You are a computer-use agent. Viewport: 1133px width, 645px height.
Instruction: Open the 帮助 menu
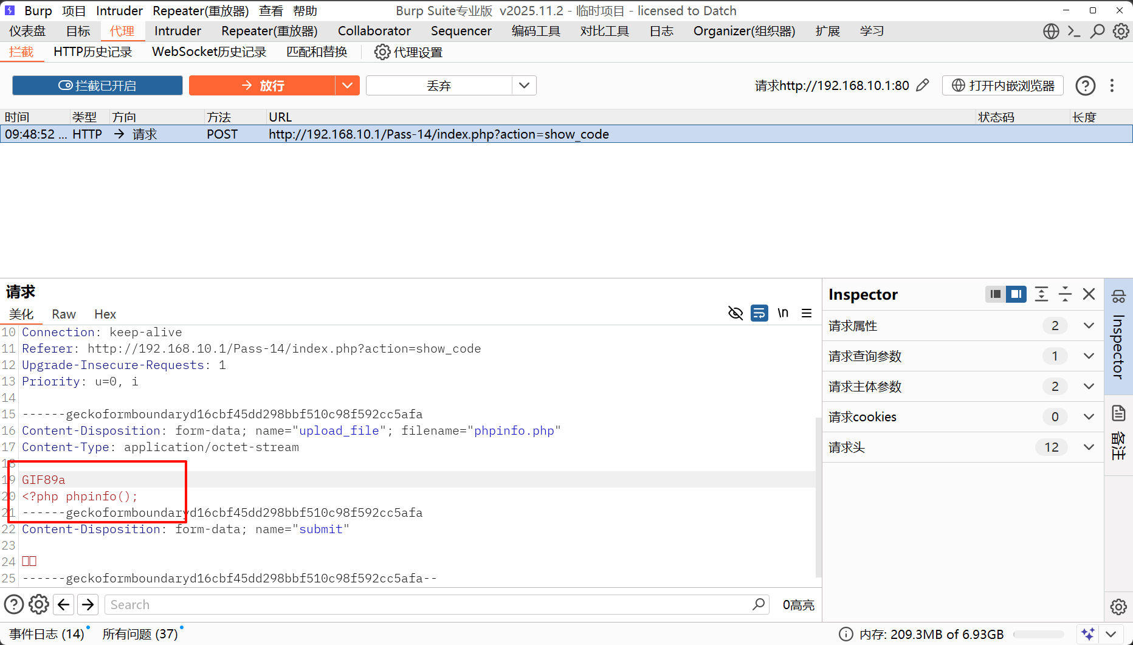point(305,11)
